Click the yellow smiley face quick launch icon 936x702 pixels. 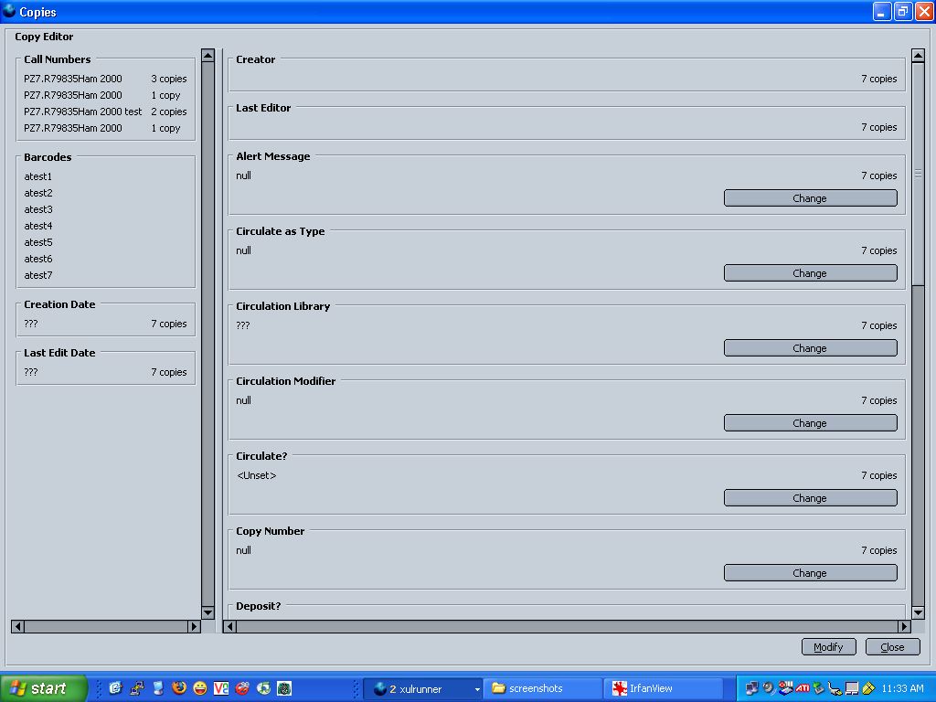pyautogui.click(x=200, y=688)
